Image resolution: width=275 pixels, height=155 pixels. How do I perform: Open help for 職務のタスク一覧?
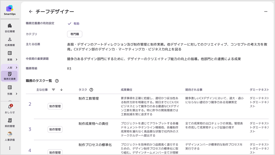click(57, 81)
